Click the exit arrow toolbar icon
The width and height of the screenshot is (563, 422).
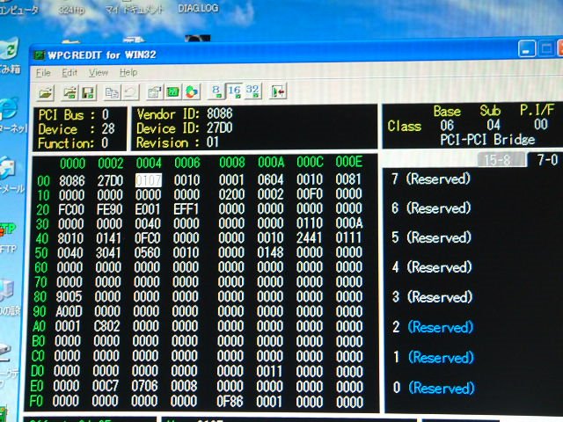(x=278, y=91)
